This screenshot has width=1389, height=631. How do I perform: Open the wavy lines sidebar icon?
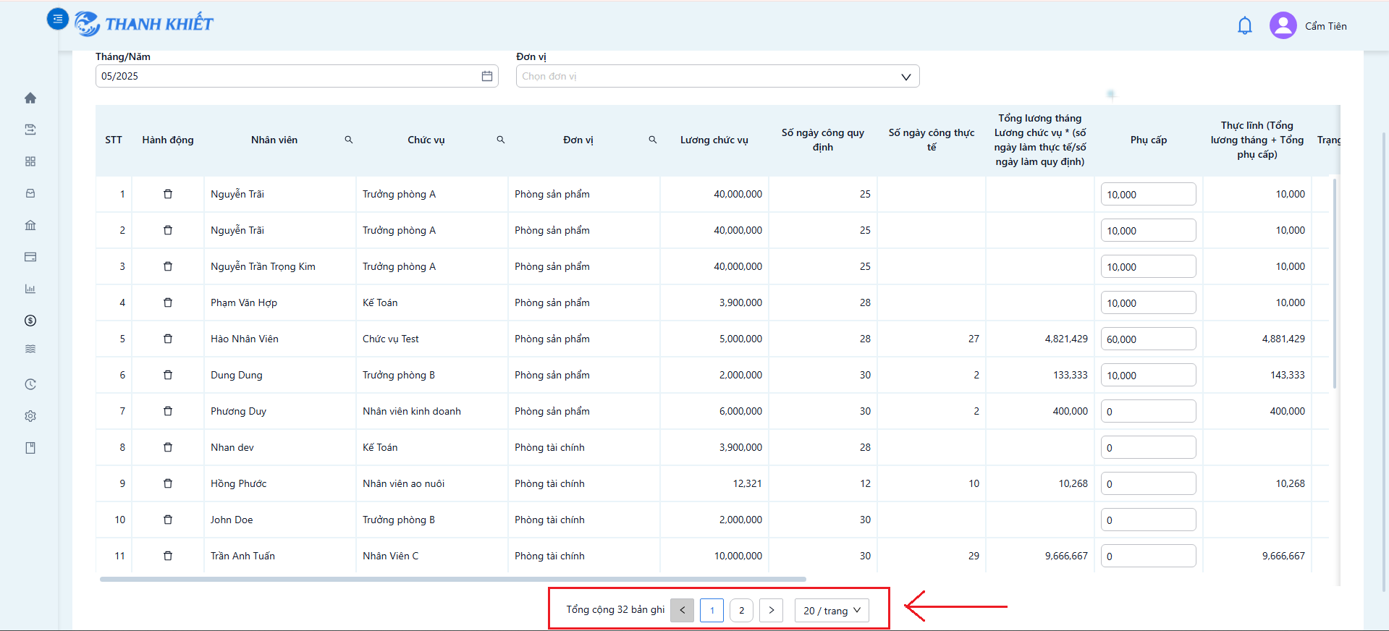[30, 349]
